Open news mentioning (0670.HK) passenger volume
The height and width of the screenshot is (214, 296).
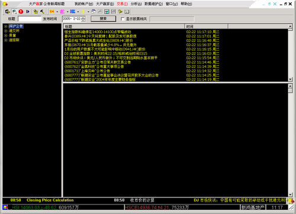[x=101, y=45]
